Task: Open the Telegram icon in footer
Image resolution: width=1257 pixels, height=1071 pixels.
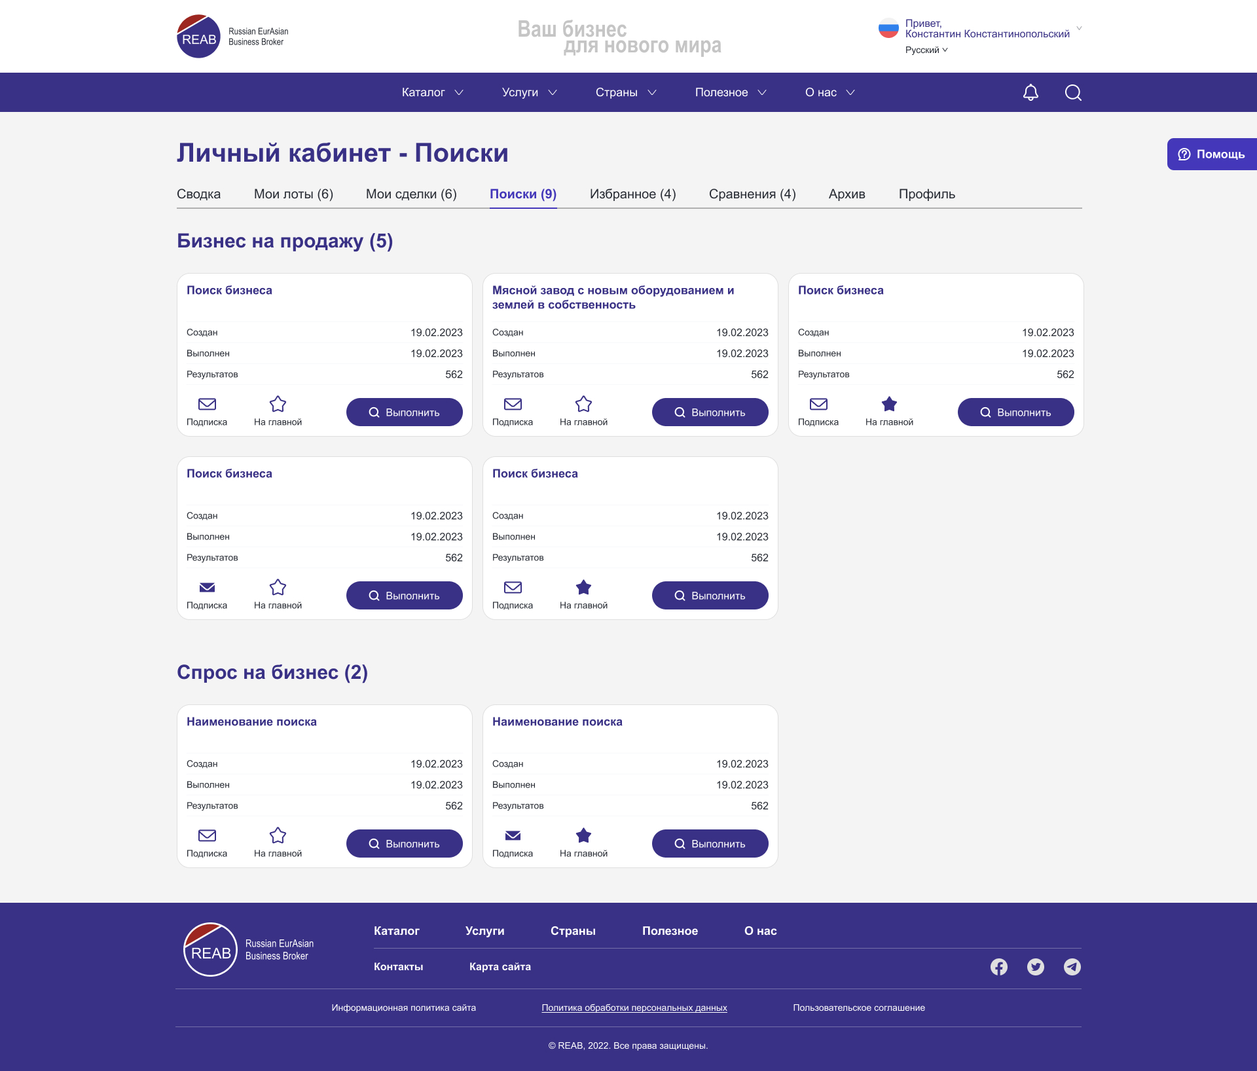Action: [x=1072, y=967]
